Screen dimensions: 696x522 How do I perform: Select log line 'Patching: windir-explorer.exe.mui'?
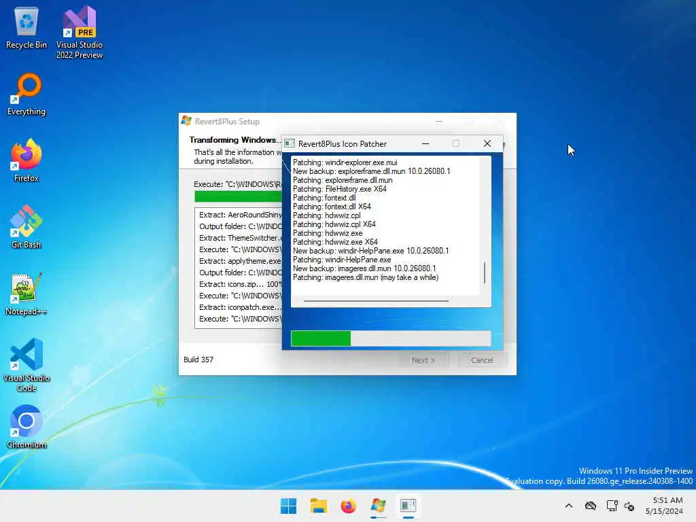coord(345,162)
